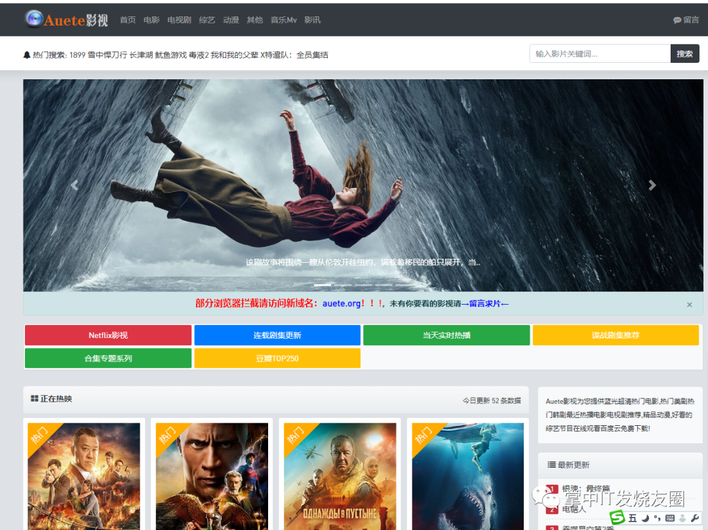Click the carousel banner image
The width and height of the screenshot is (708, 530).
pos(363,185)
